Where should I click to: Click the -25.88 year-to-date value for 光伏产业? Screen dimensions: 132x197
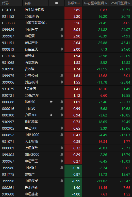pos(102,43)
